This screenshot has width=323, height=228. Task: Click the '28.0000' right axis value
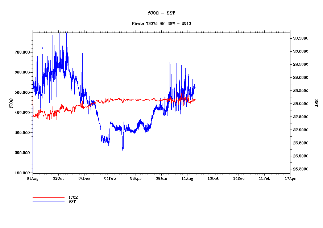(301, 104)
